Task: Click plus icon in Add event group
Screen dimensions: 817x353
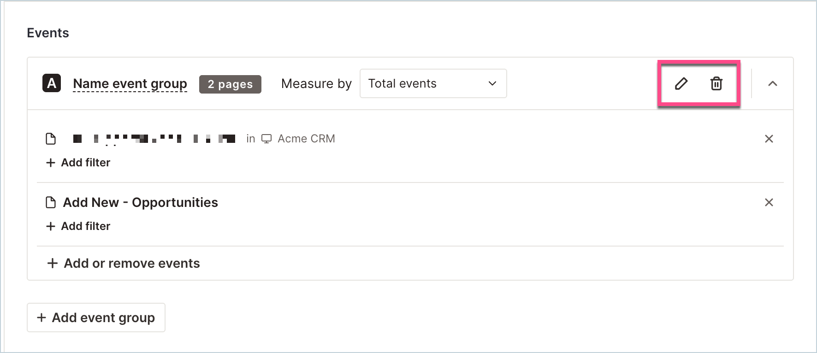Action: 41,318
